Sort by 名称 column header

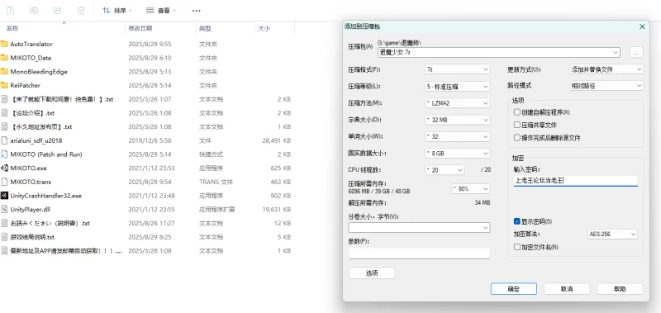coord(12,29)
